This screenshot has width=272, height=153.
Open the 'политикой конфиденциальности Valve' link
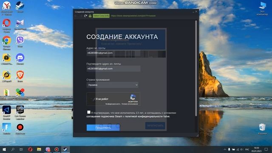click(147, 116)
